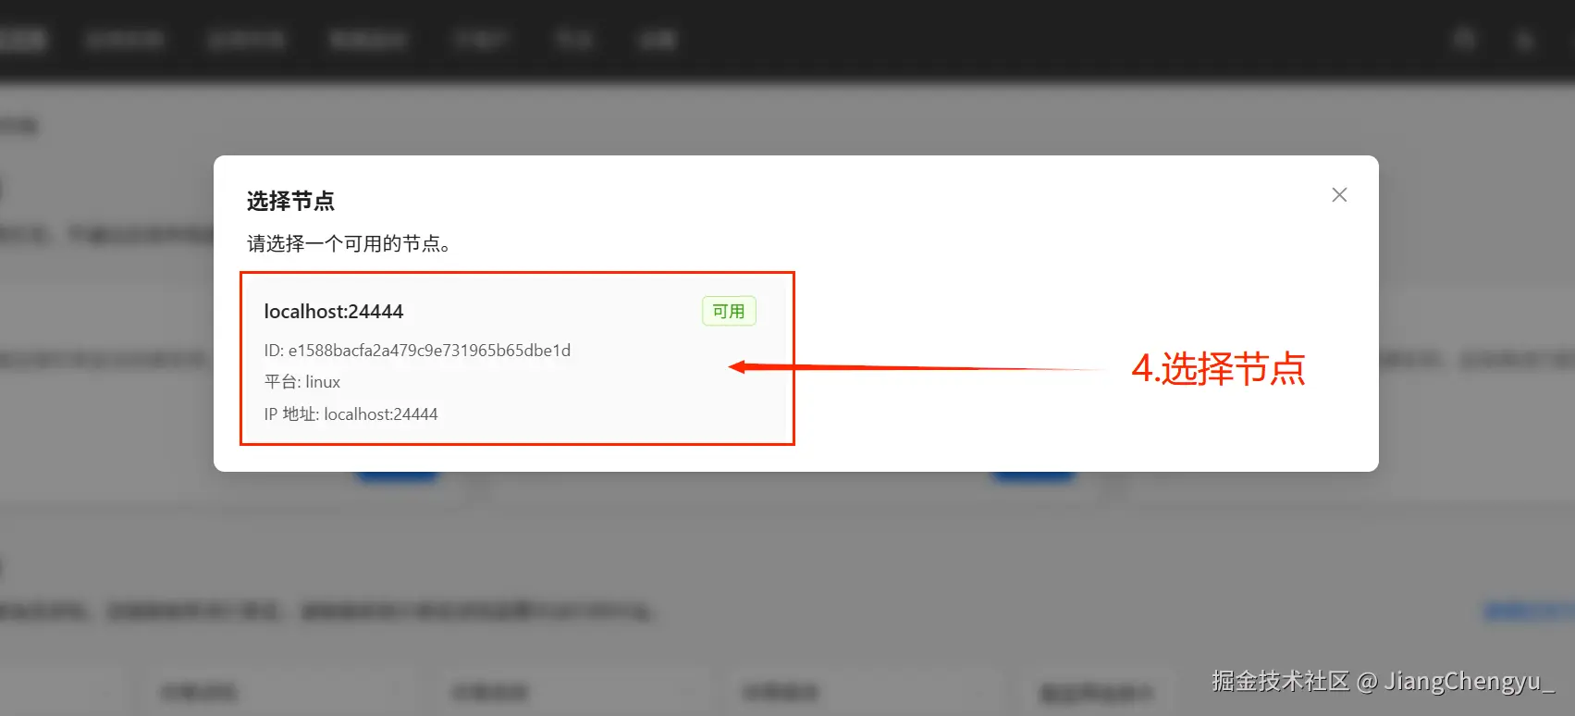Click the right blue button peeking below dialog
1575x716 pixels.
point(1033,475)
